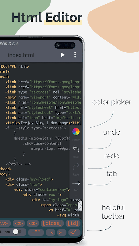Run the code with the play button
This screenshot has height=246, width=139.
coord(63,55)
